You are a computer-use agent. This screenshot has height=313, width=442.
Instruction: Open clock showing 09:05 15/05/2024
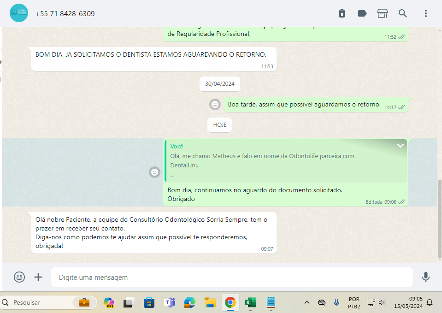pyautogui.click(x=408, y=302)
